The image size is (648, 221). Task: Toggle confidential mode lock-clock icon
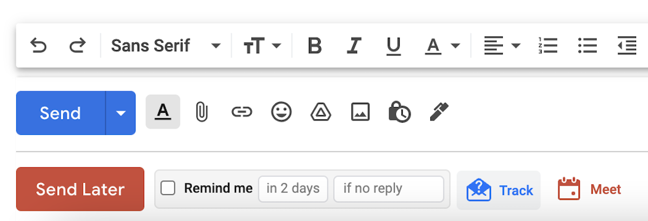(400, 112)
